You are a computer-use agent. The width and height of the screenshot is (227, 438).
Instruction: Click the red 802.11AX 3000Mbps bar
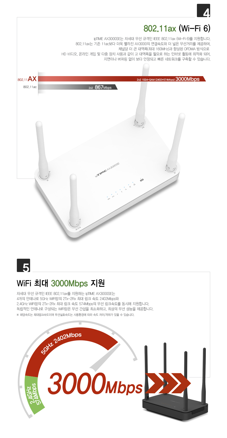(122, 79)
